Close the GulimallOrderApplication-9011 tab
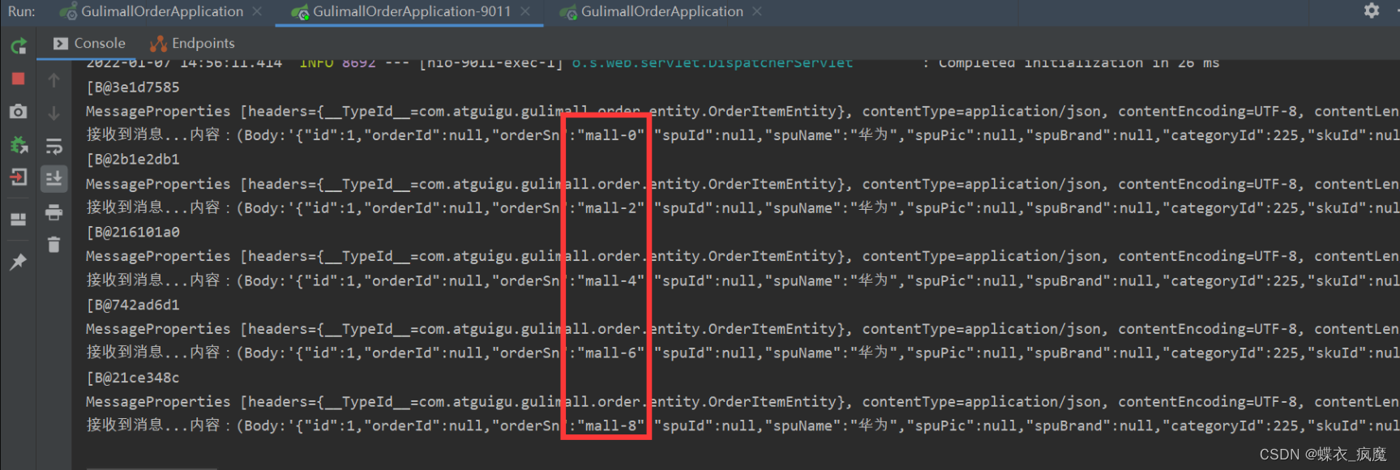1400x470 pixels. pos(525,11)
